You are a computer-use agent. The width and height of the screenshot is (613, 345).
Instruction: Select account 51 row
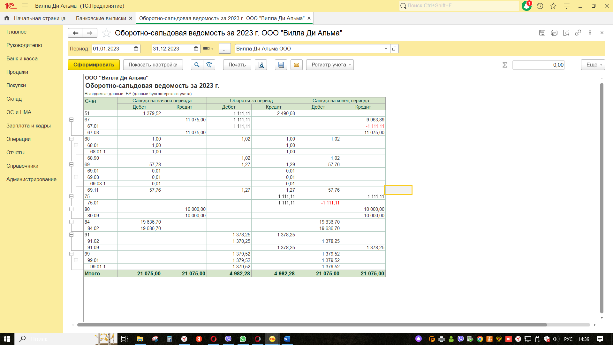point(235,113)
